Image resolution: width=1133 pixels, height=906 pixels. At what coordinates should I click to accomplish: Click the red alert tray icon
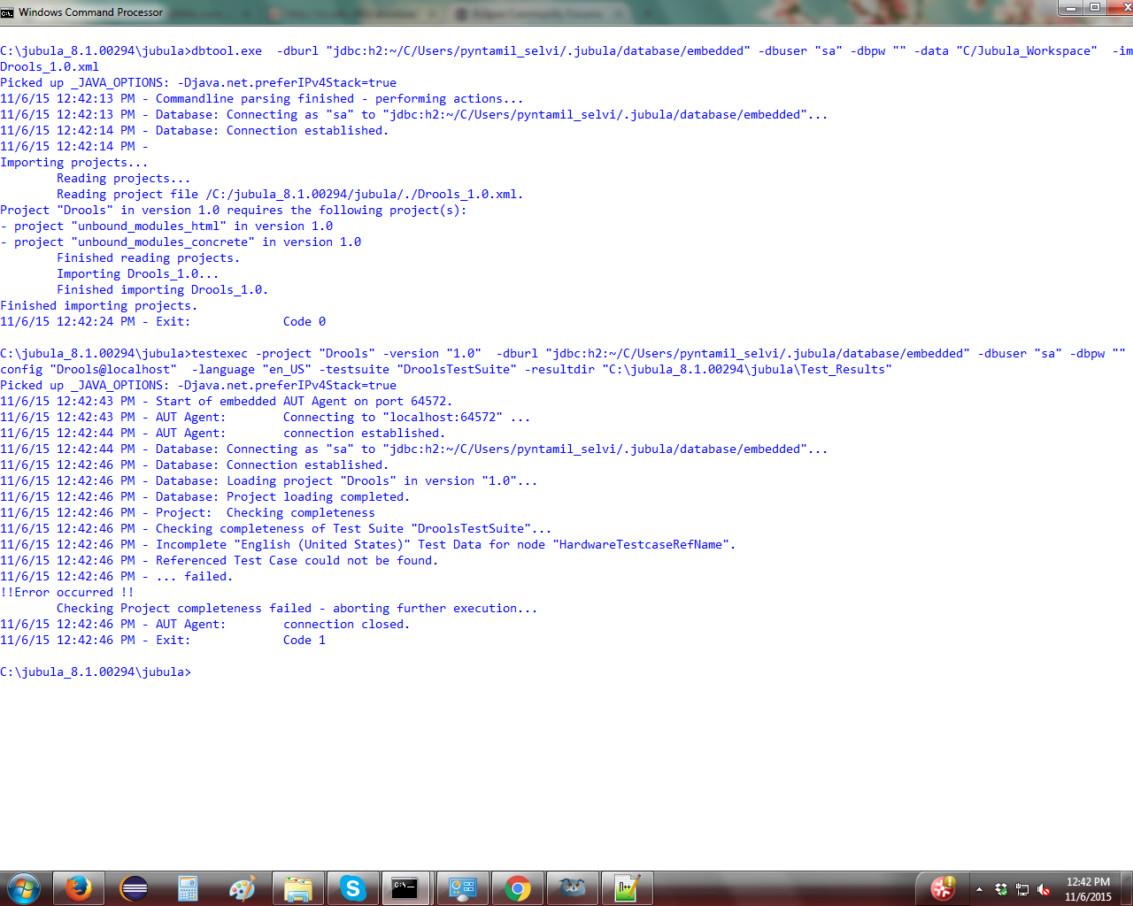pyautogui.click(x=944, y=888)
